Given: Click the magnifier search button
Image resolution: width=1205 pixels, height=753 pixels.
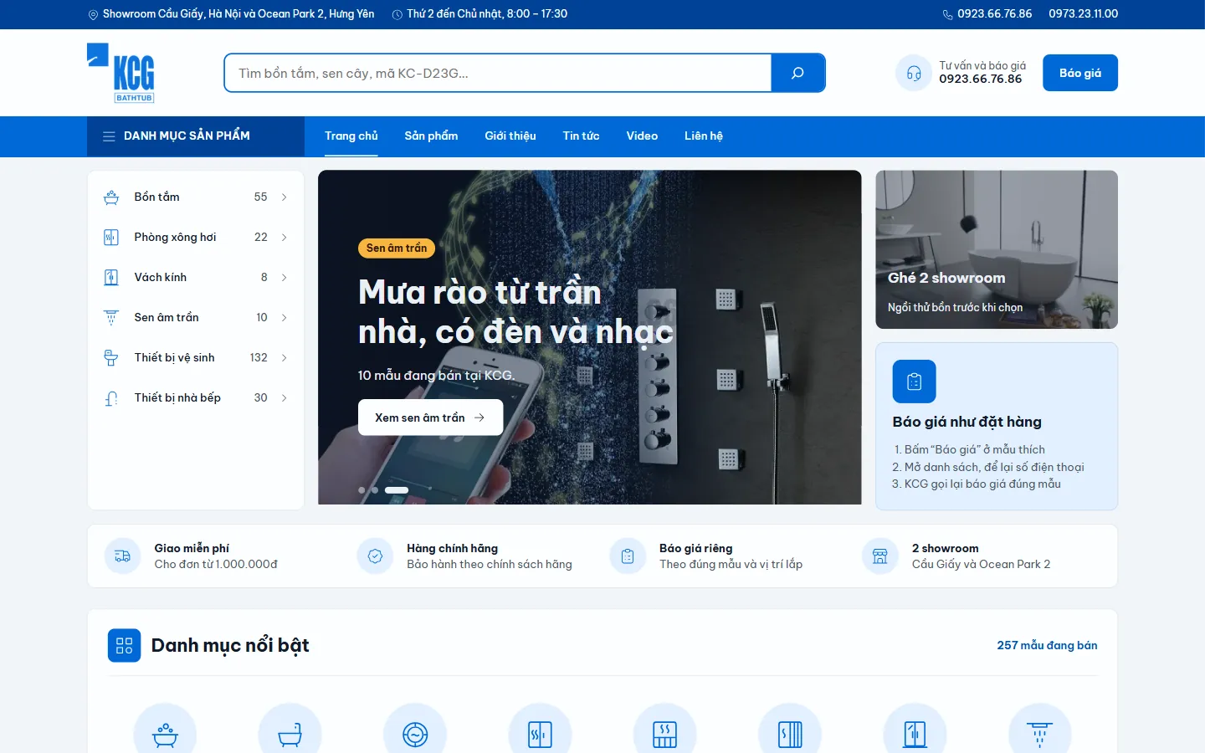Looking at the screenshot, I should pos(797,73).
